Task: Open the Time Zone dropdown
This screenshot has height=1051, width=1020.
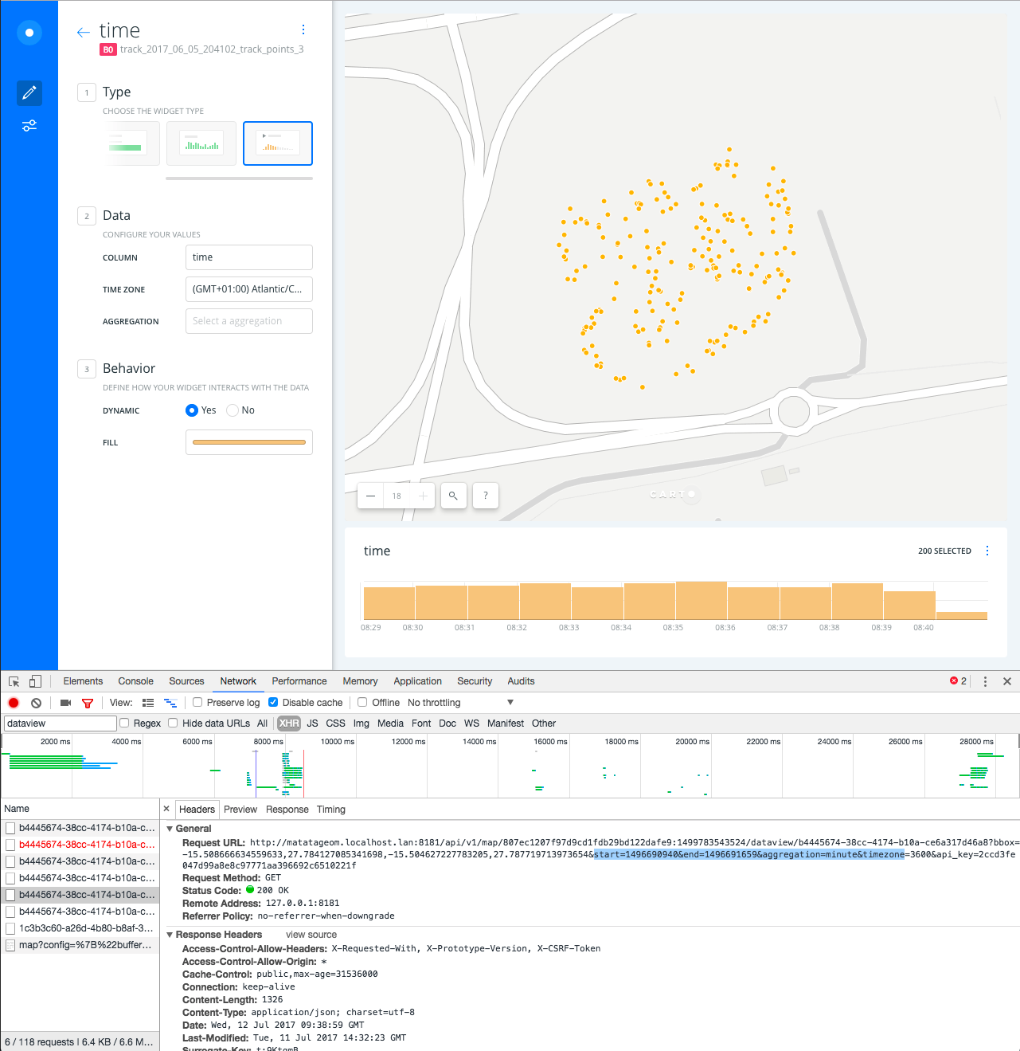Action: (x=249, y=289)
